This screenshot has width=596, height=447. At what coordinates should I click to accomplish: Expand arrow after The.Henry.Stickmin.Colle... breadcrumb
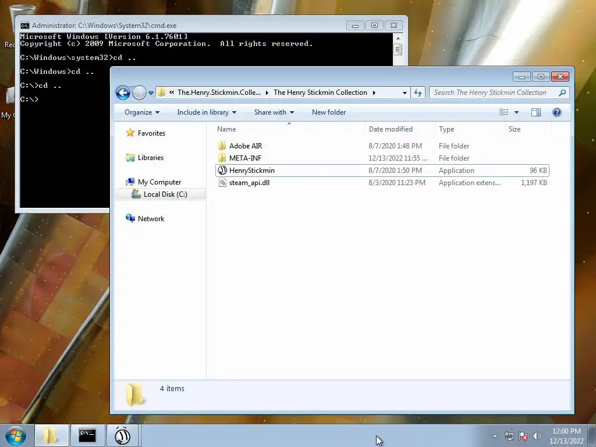click(267, 93)
